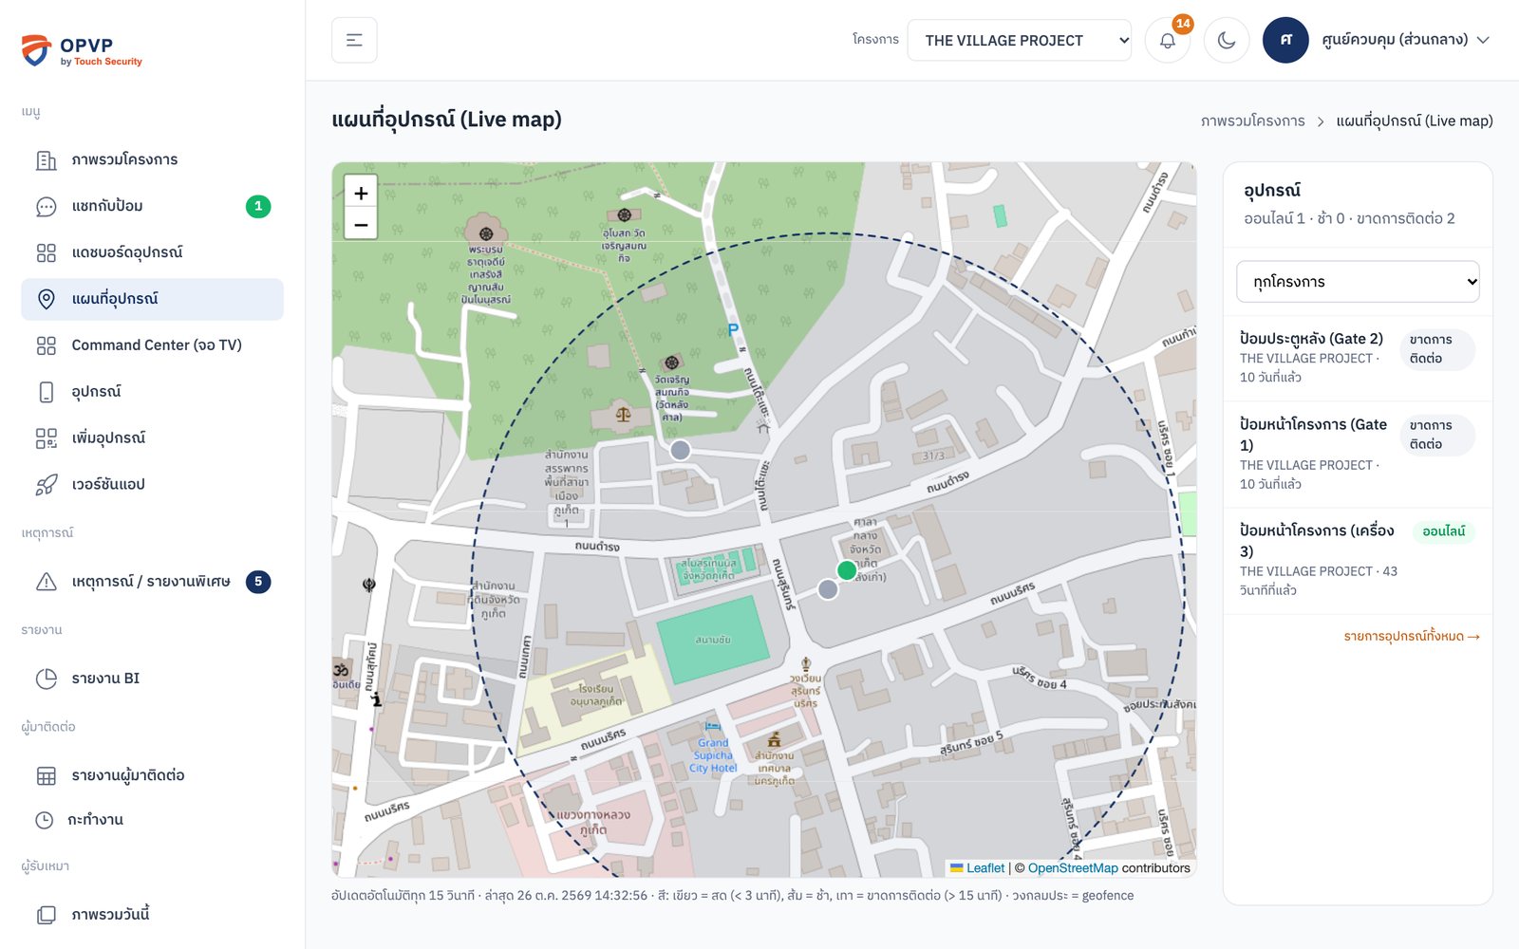This screenshot has width=1519, height=949.
Task: Click gray marker near สำนักงานอัยการ
Action: pos(680,450)
